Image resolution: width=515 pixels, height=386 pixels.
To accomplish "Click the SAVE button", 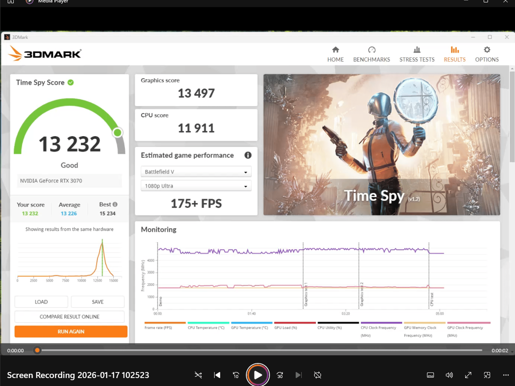I will 98,302.
